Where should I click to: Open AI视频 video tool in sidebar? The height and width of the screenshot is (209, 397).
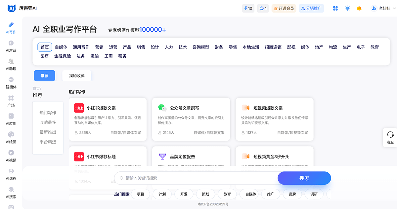coord(11,156)
